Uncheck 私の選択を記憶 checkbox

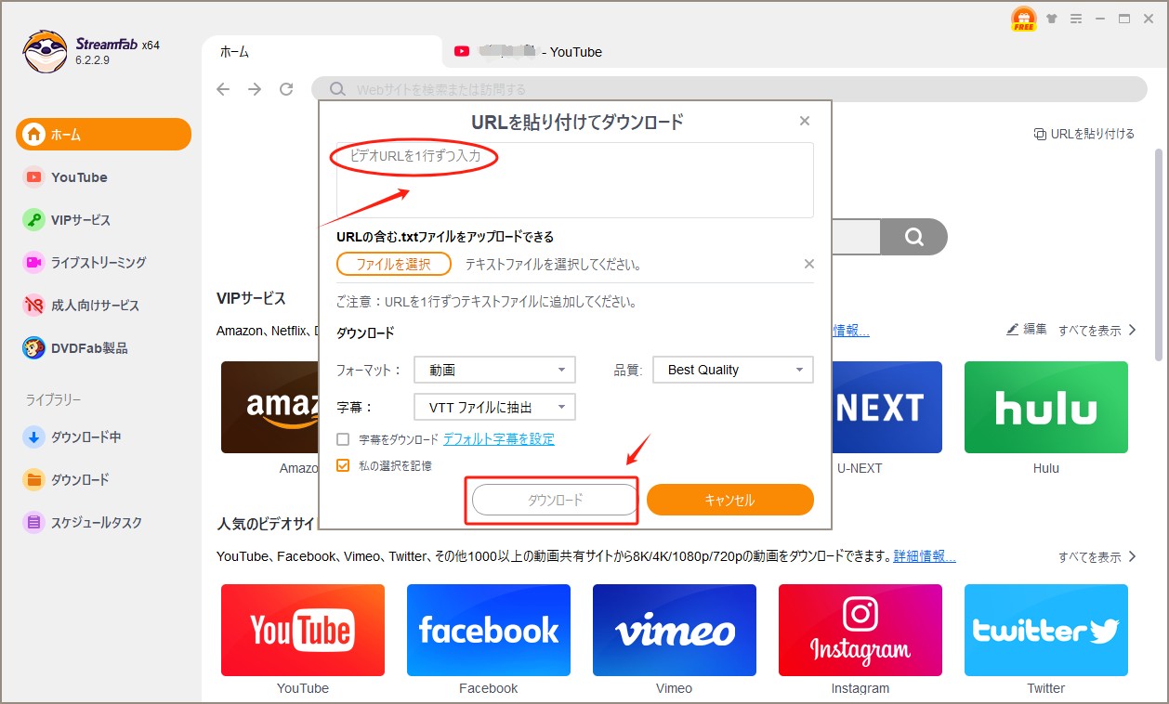tap(344, 465)
